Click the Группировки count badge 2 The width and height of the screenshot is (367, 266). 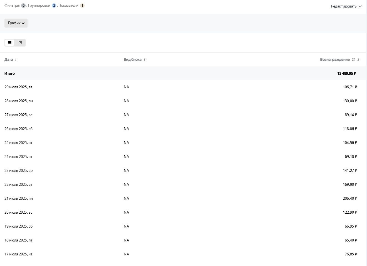(54, 6)
